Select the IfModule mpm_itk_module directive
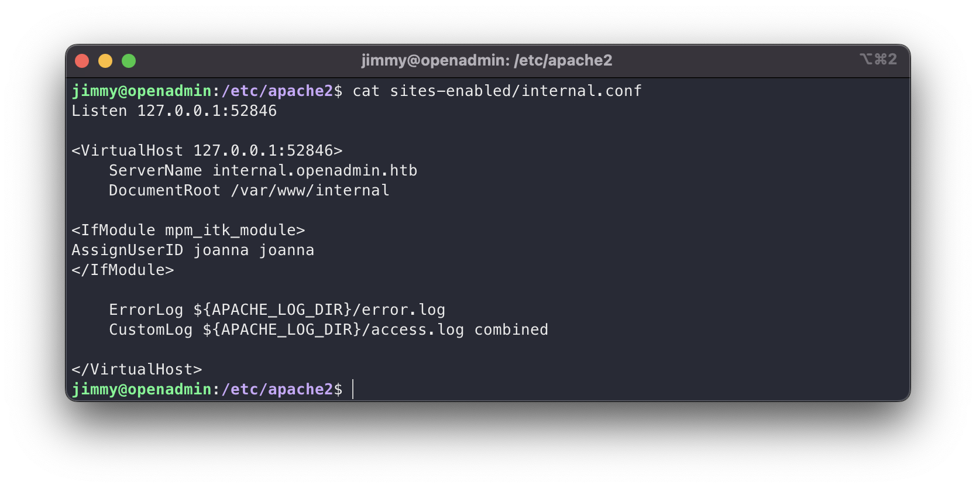Viewport: 976px width, 488px height. point(188,229)
